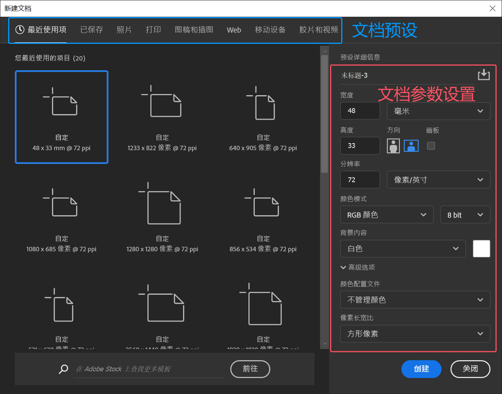Switch to the 照片 tab

pyautogui.click(x=124, y=30)
